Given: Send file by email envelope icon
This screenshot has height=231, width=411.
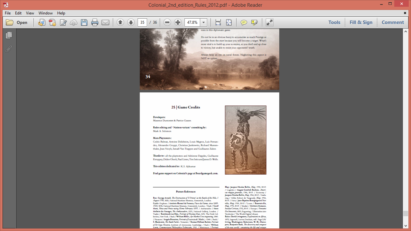Looking at the screenshot, I should (105, 22).
